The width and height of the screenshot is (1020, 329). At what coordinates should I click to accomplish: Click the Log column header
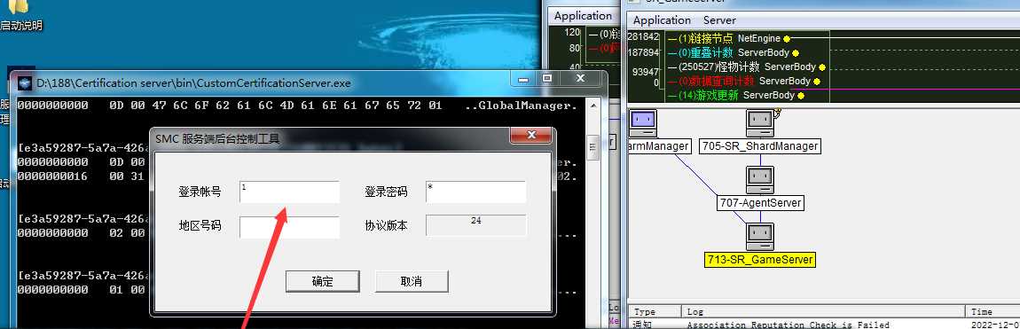(824, 312)
